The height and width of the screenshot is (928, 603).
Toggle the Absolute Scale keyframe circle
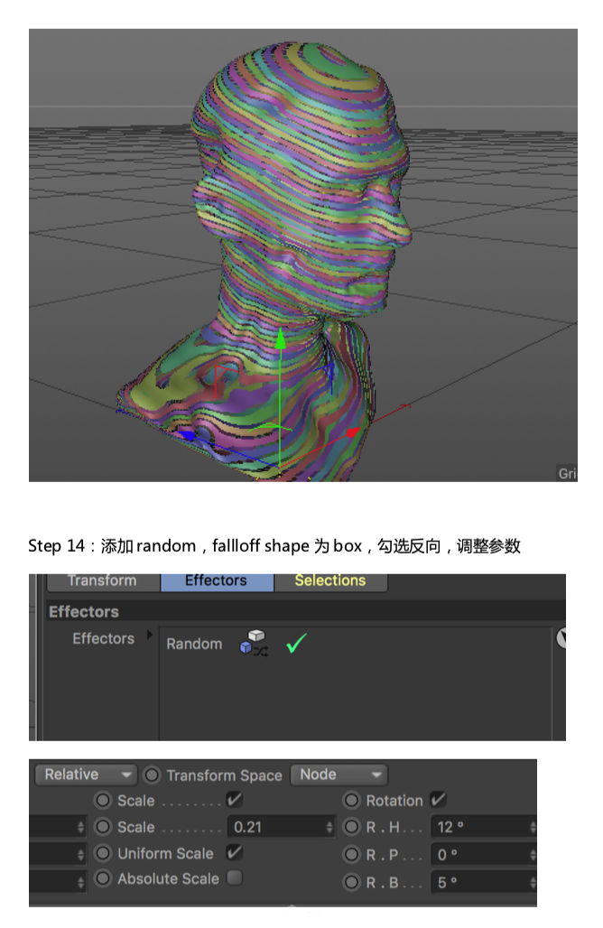[103, 879]
